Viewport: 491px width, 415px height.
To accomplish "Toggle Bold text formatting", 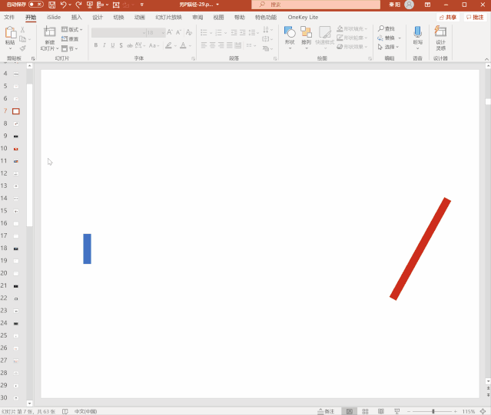I will click(x=96, y=45).
